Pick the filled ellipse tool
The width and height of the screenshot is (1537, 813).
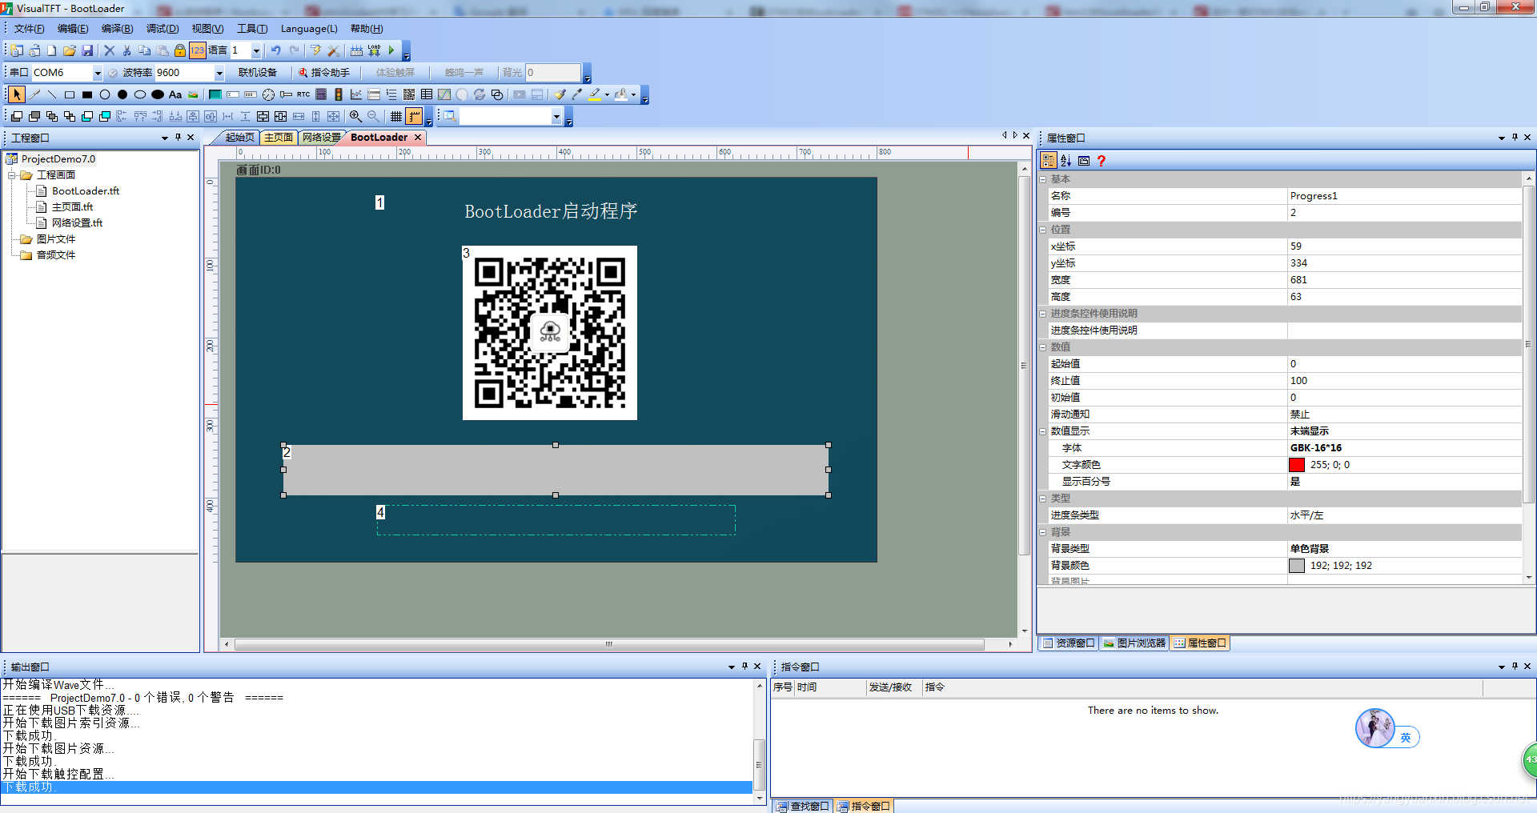pyautogui.click(x=158, y=94)
